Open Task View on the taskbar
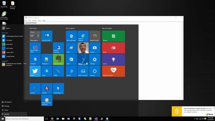This screenshot has width=215, height=121. pyautogui.click(x=47, y=119)
